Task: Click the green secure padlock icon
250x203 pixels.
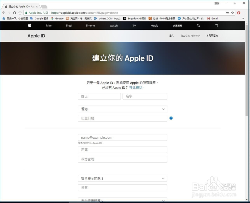Action: pyautogui.click(x=26, y=13)
